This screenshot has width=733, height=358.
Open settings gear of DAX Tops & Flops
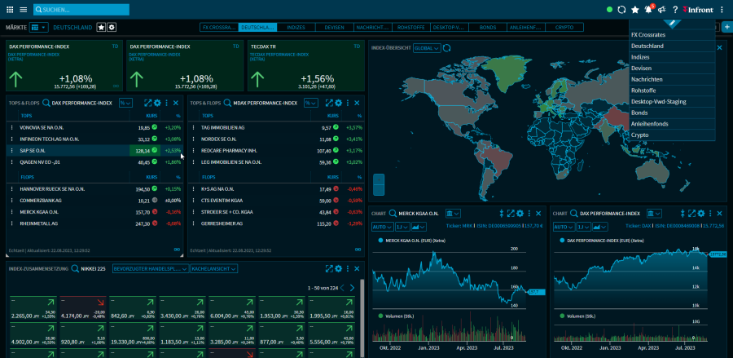[x=157, y=103]
